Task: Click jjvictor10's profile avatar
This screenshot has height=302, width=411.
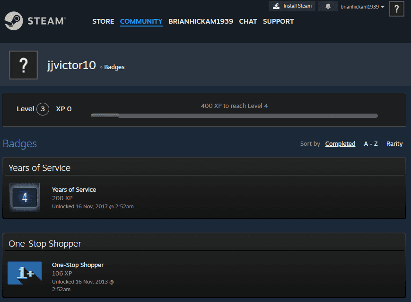Action: [x=23, y=65]
